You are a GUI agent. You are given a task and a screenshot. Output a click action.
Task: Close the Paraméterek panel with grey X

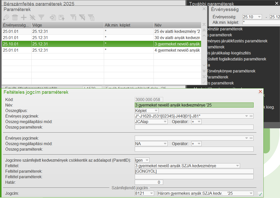point(204,9)
